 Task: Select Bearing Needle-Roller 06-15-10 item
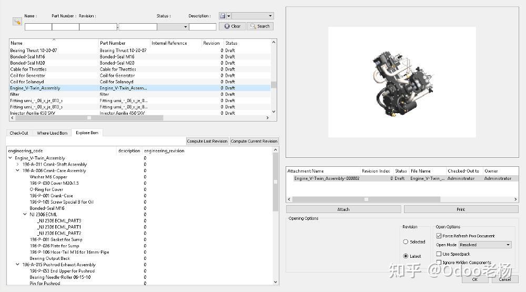(x=60, y=277)
